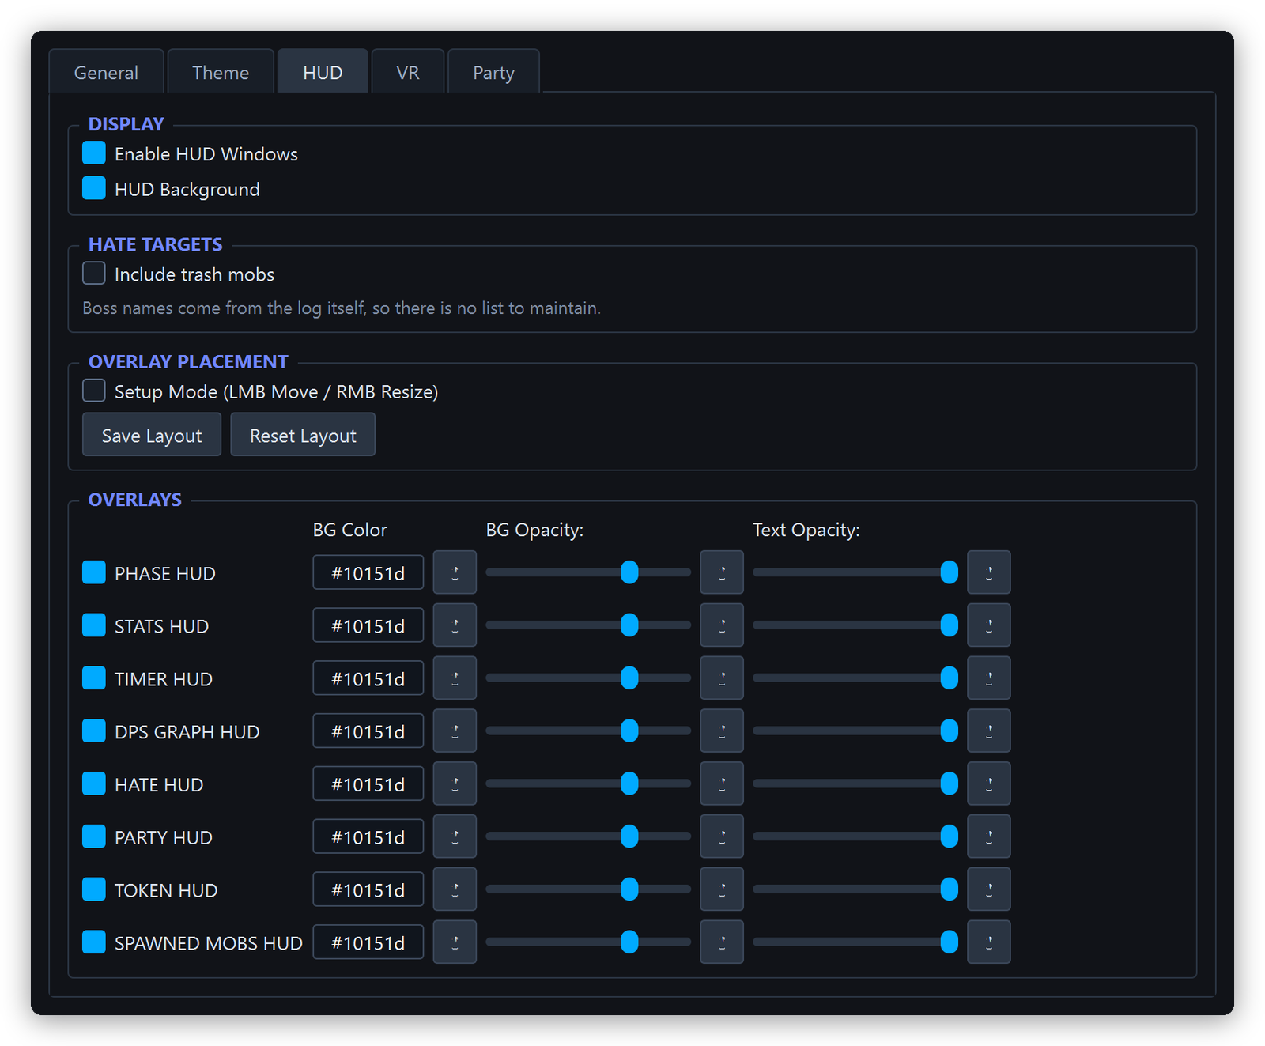Click icon button after DPS GRAPH HUD text opacity slider
This screenshot has width=1265, height=1046.
(x=989, y=731)
